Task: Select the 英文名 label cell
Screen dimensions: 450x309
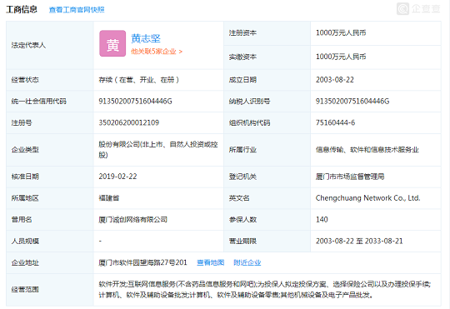Action: [267, 198]
